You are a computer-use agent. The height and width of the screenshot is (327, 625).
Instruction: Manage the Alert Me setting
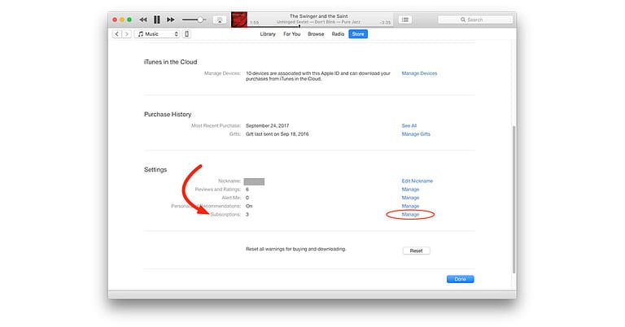[410, 198]
